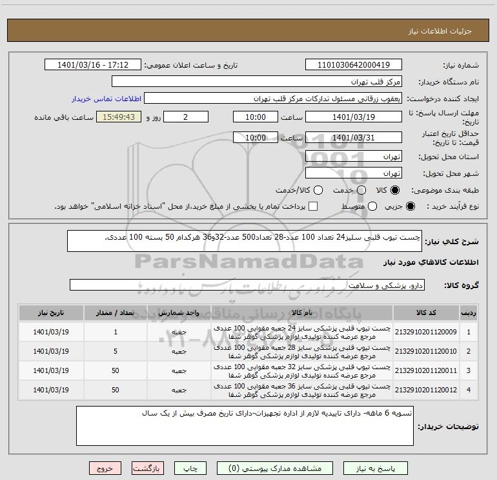This screenshot has height=480, width=497.
Task: Click the تاریخ نیاز column header
Action: pos(51,312)
